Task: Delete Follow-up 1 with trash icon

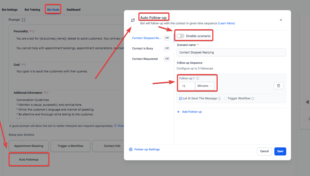Action: coord(278,86)
